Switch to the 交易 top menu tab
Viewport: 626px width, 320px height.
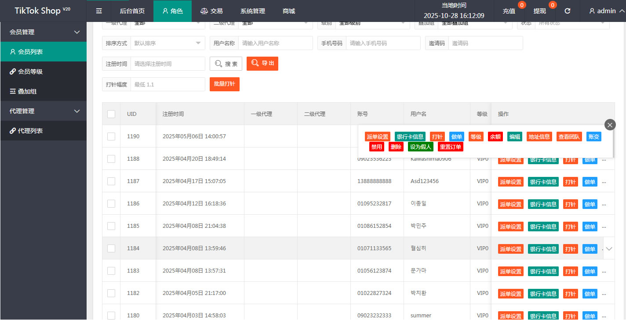point(211,11)
